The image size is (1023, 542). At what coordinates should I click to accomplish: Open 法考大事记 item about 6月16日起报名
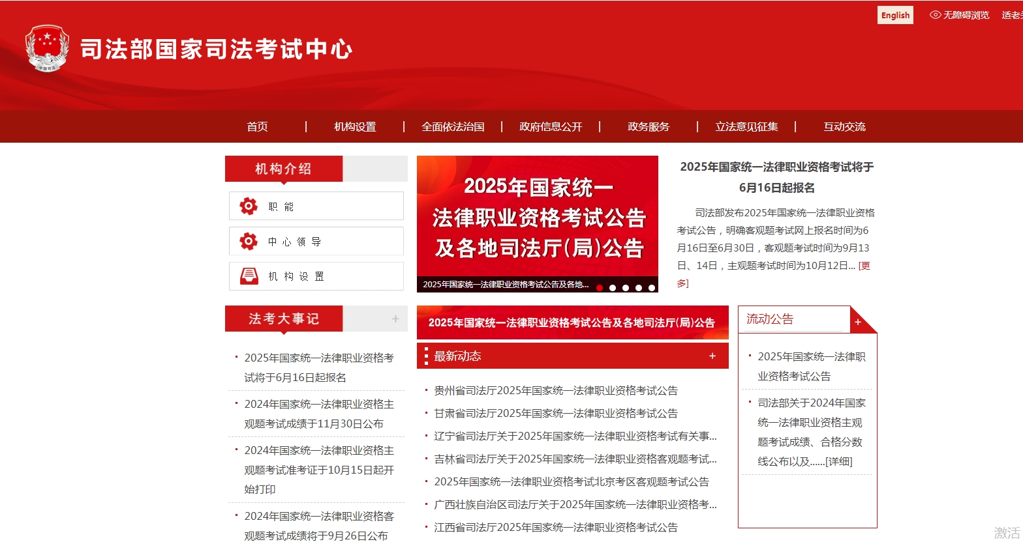pyautogui.click(x=319, y=367)
